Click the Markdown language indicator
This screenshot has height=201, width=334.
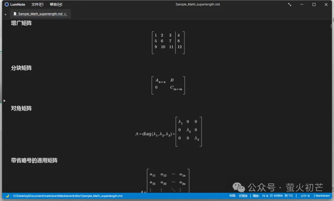tap(323, 196)
